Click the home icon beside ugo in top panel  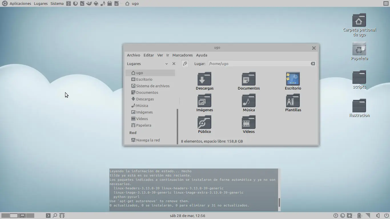point(127,3)
